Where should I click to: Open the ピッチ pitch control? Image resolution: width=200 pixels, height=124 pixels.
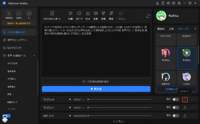(x=88, y=15)
